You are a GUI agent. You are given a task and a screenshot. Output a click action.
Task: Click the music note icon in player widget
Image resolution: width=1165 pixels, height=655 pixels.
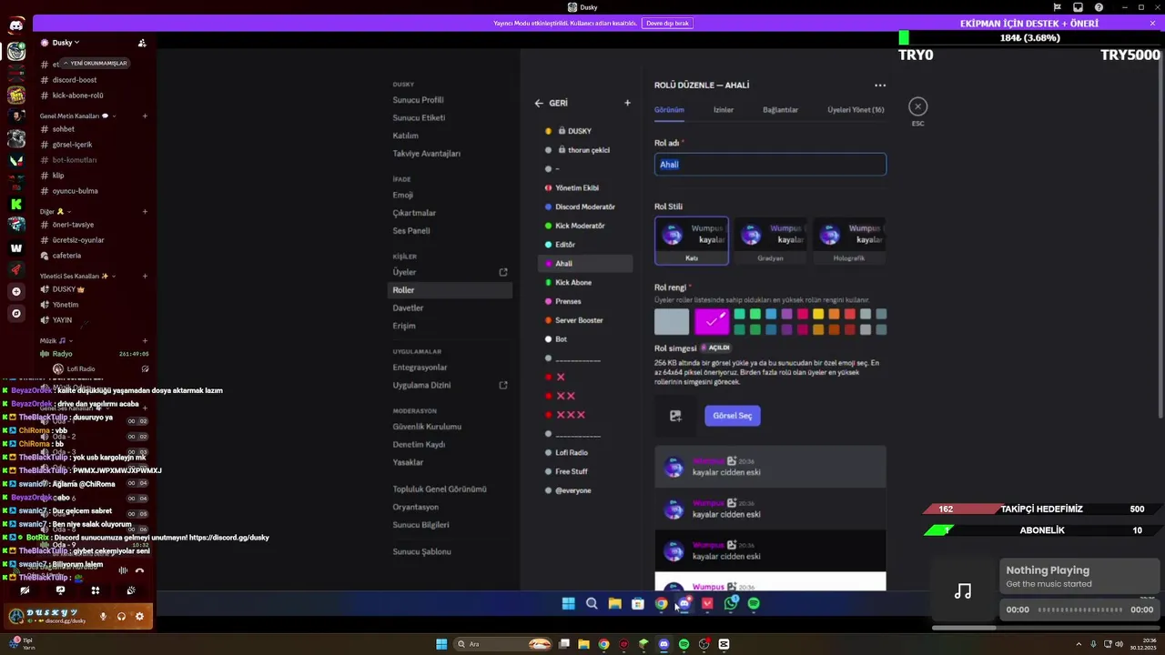point(963,591)
